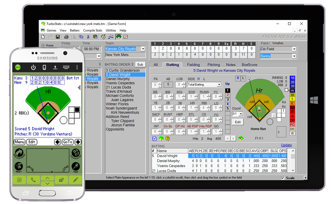
Task: Select plate appearance 3 under Up
Action: tap(228, 100)
